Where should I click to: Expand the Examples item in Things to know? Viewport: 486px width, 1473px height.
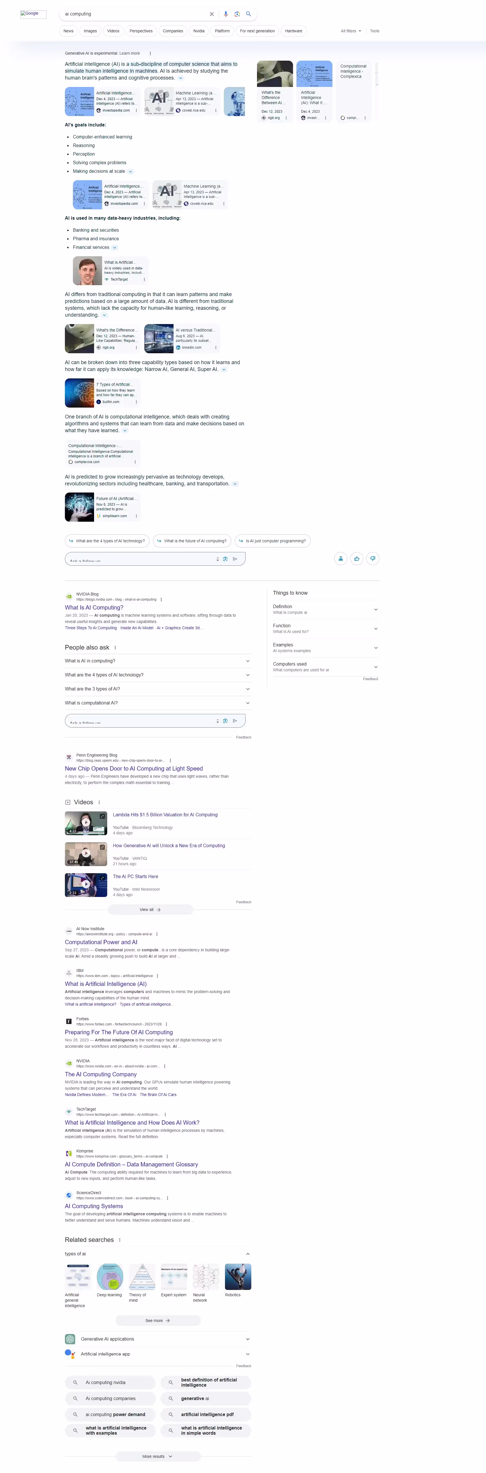coord(325,647)
